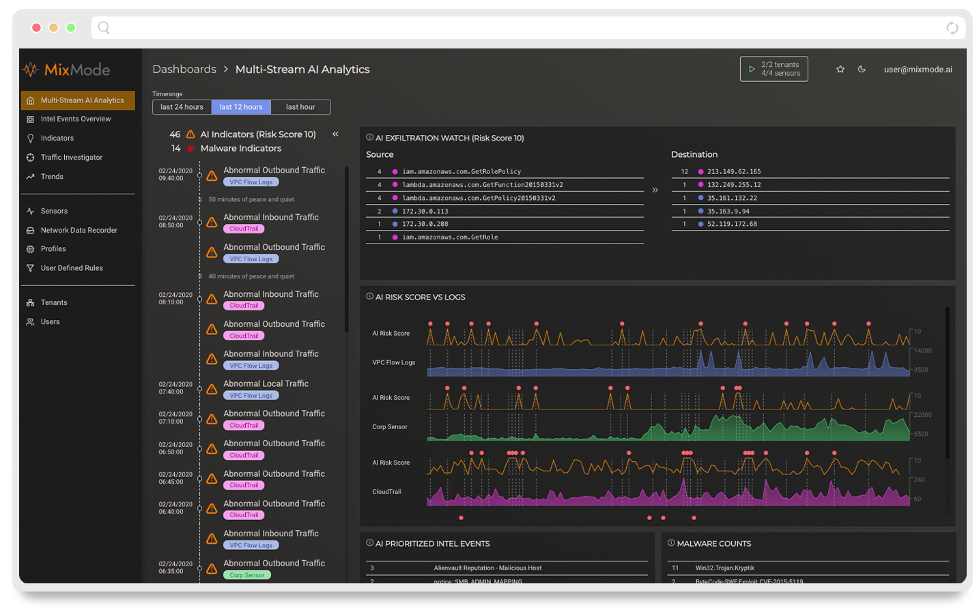The height and width of the screenshot is (612, 979).
Task: Click the Users icon in sidebar
Action: 30,322
